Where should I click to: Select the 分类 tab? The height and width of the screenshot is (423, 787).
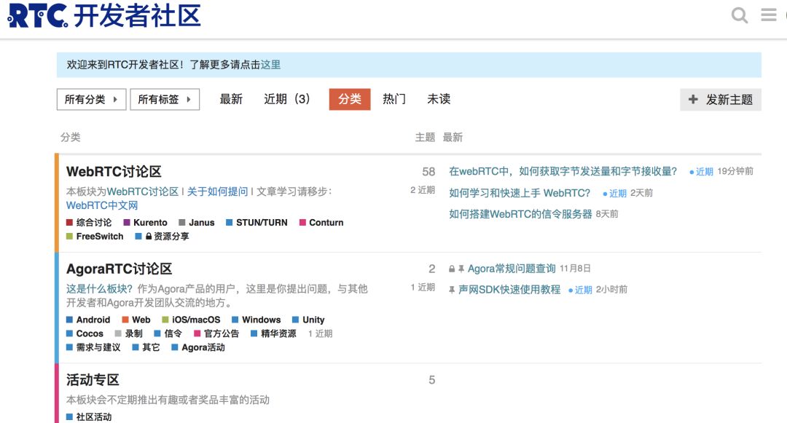tap(350, 99)
